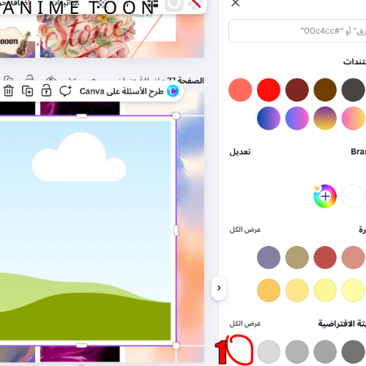Choose the coral document color swatch

pos(240,90)
